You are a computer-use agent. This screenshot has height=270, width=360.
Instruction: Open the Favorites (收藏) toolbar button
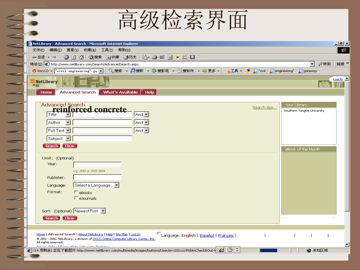(112, 57)
